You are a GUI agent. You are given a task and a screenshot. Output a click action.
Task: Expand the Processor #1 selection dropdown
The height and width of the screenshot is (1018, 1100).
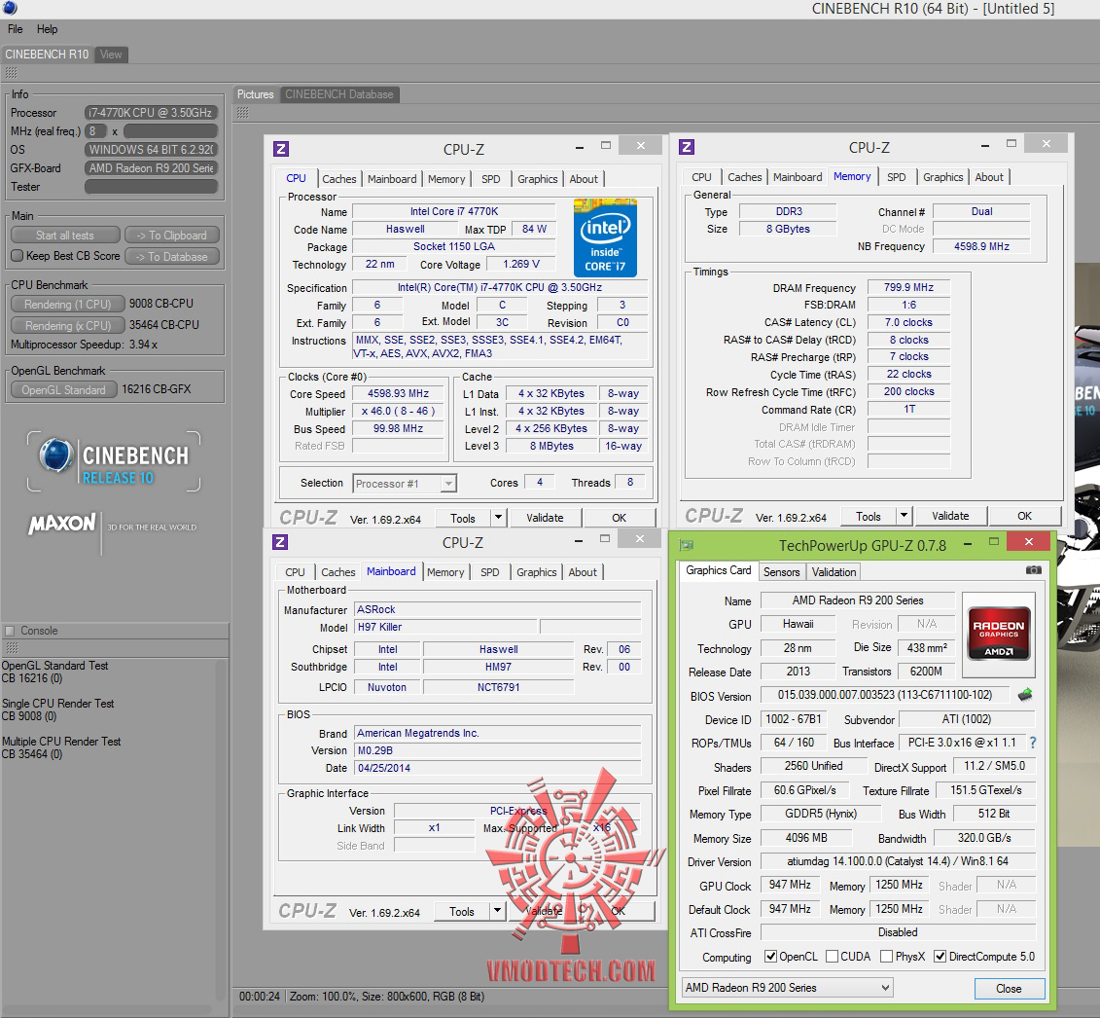point(447,484)
